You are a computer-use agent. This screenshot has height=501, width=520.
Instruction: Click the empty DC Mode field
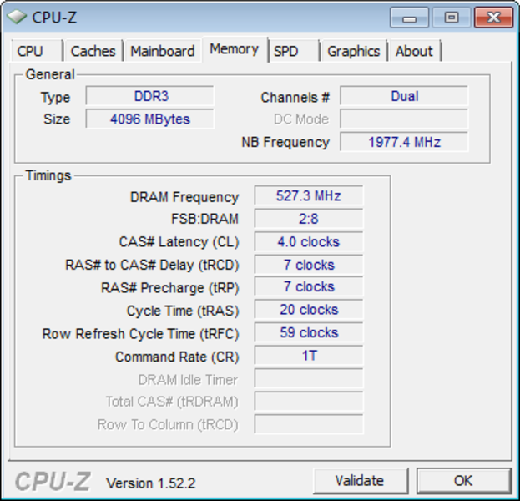coord(404,119)
